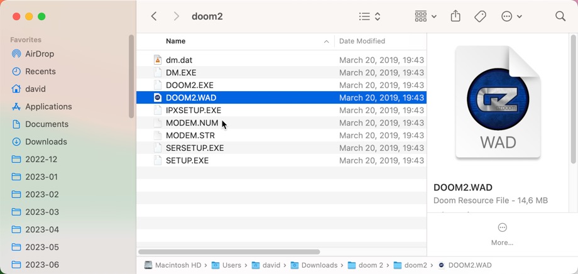Image resolution: width=578 pixels, height=274 pixels.
Task: Sort by the Date Modified column header
Action: point(362,41)
